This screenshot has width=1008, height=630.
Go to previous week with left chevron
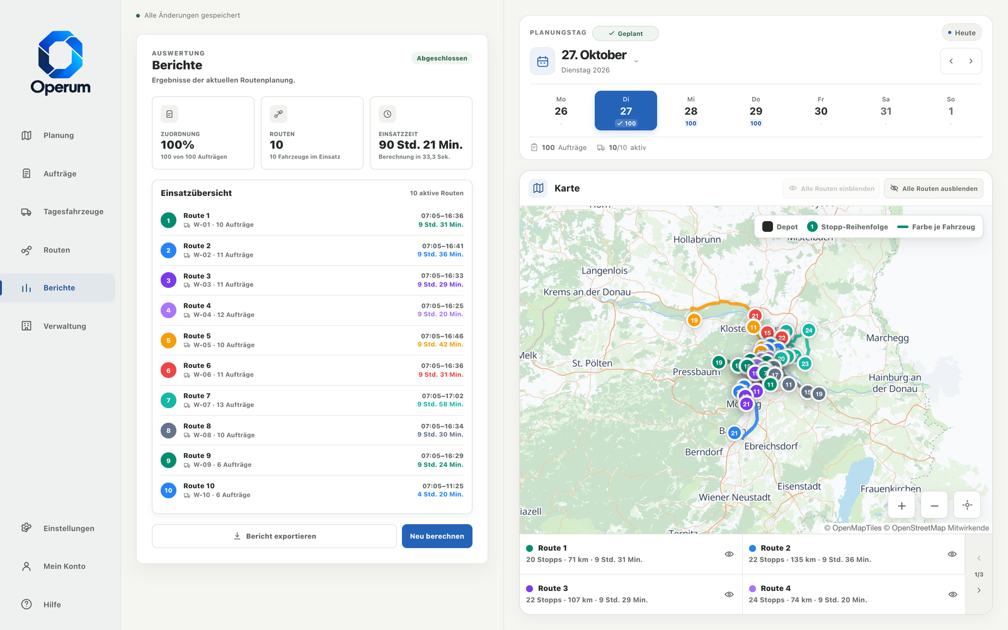pyautogui.click(x=951, y=61)
